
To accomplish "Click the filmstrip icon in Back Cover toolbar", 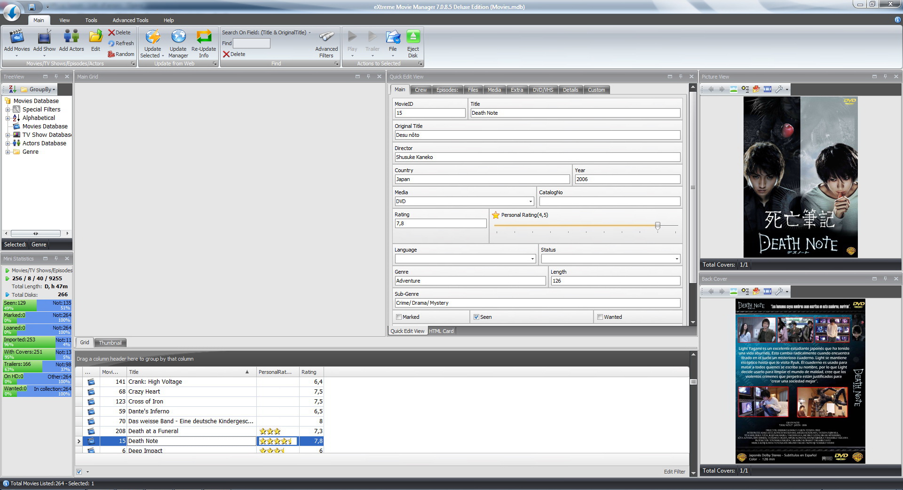I will pos(768,291).
